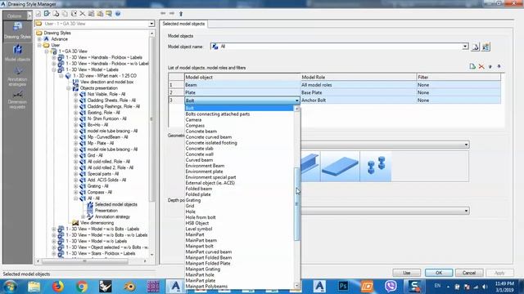524x294 pixels.
Task: Click the up arrow navigation icon in the toolbar
Action: 181,14
